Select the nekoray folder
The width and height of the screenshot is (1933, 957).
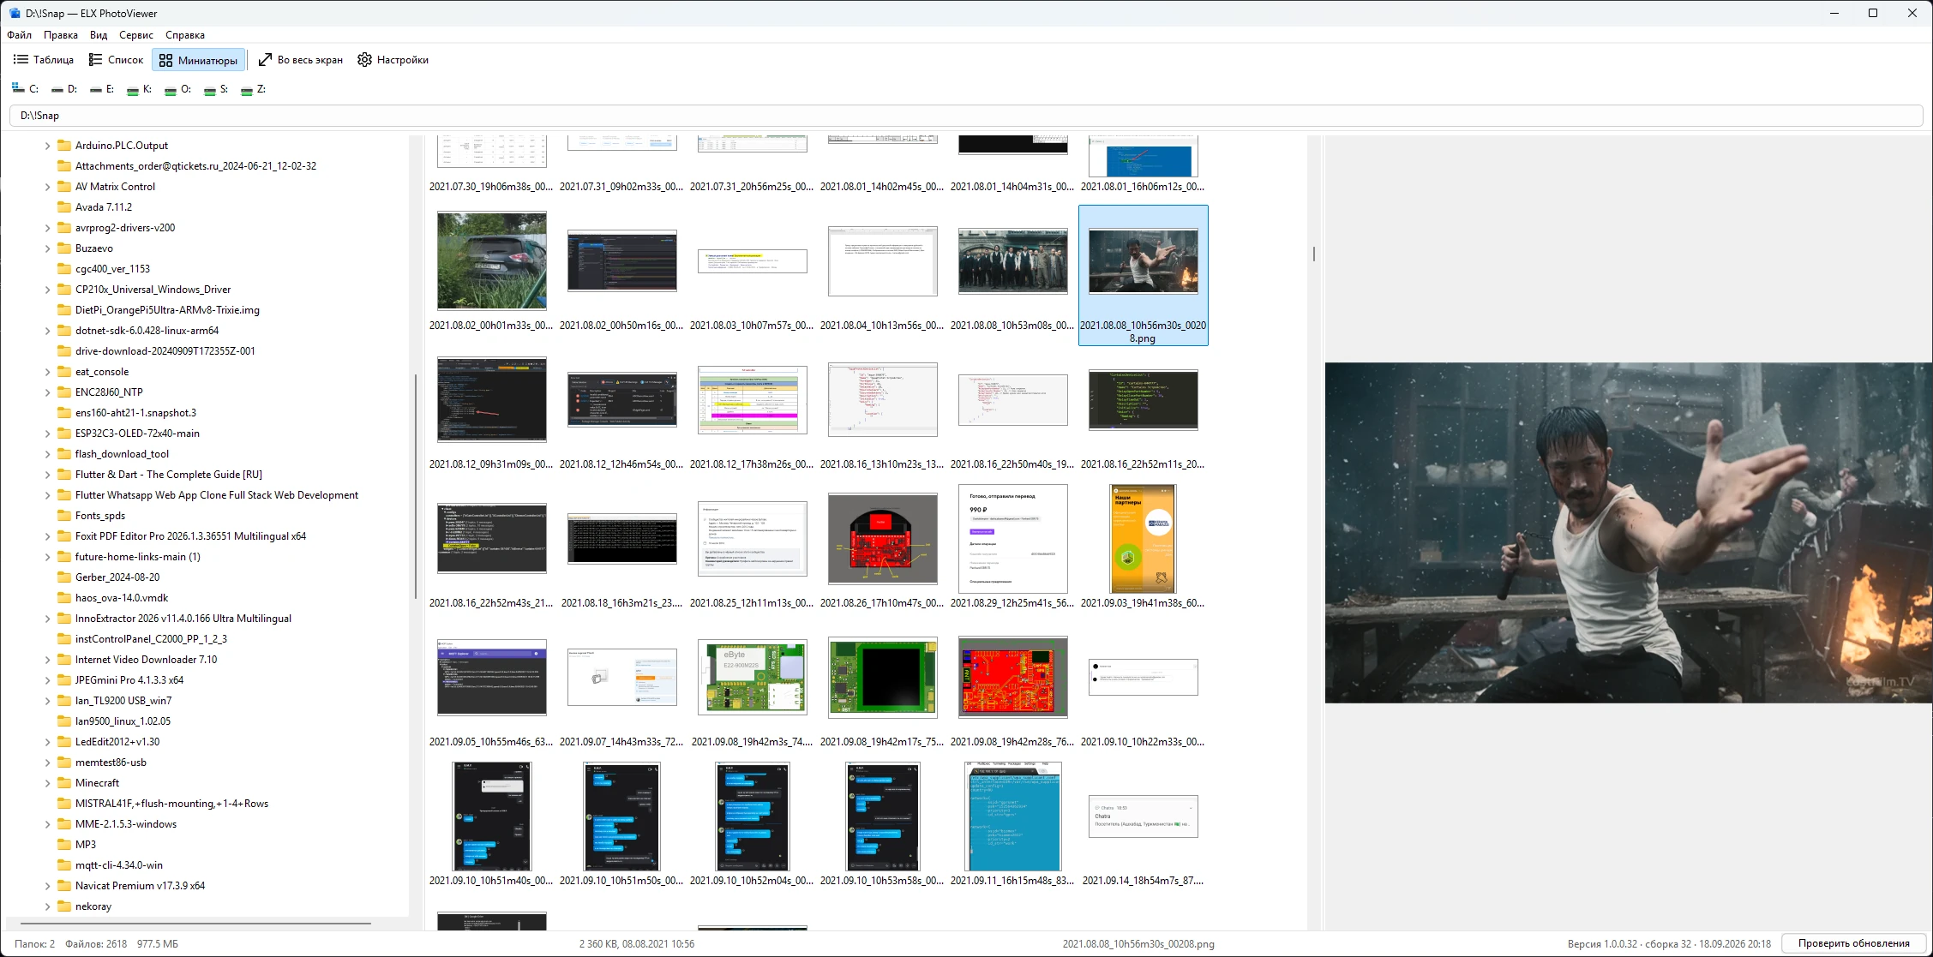click(93, 906)
